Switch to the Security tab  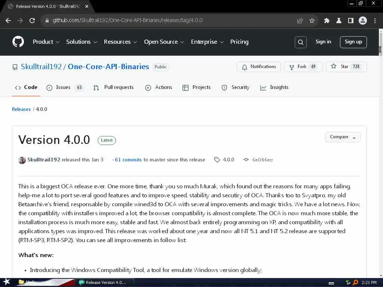coord(236,87)
